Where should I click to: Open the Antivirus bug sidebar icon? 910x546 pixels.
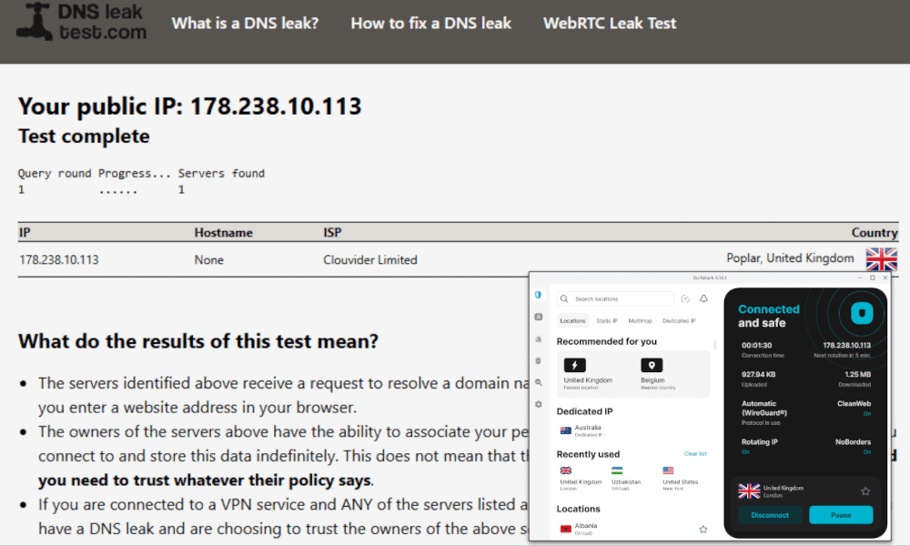click(x=538, y=361)
